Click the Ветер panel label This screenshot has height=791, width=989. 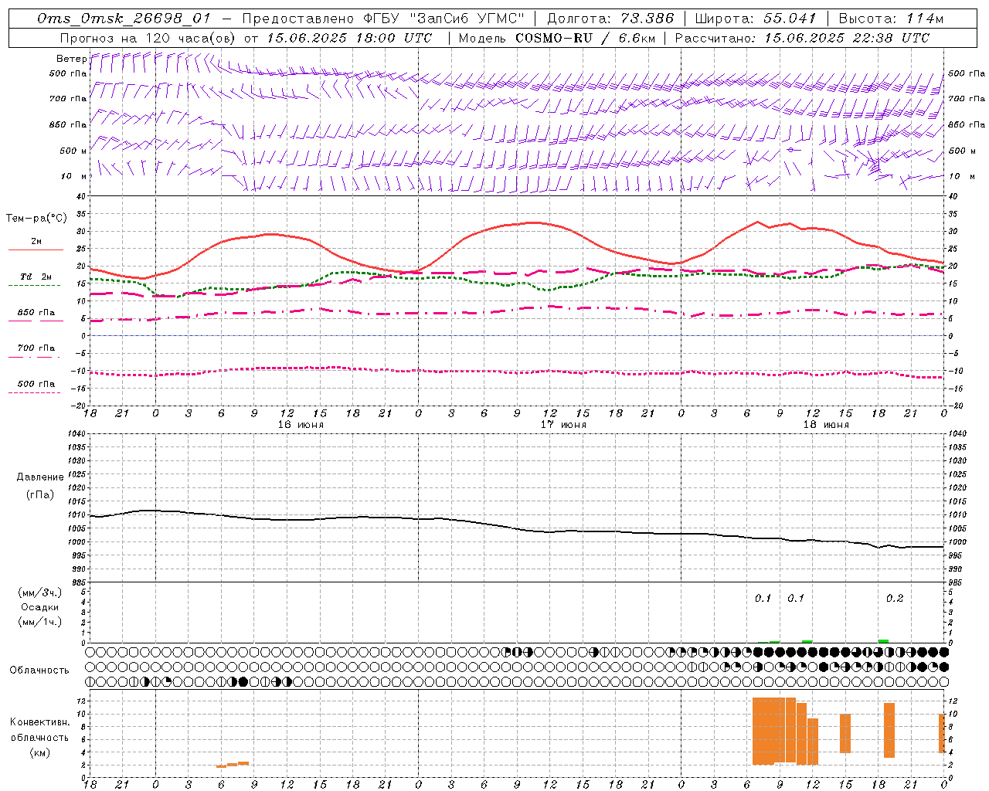click(x=72, y=59)
